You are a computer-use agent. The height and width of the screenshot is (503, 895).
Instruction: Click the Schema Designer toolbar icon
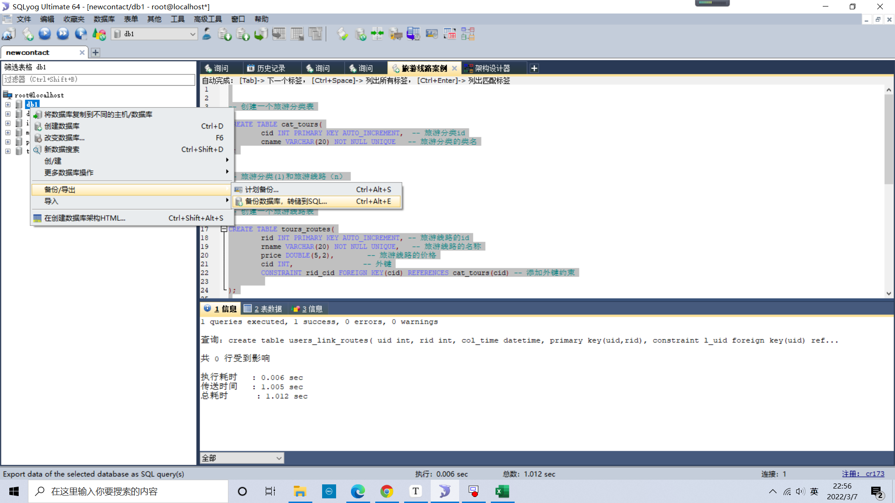pyautogui.click(x=468, y=34)
